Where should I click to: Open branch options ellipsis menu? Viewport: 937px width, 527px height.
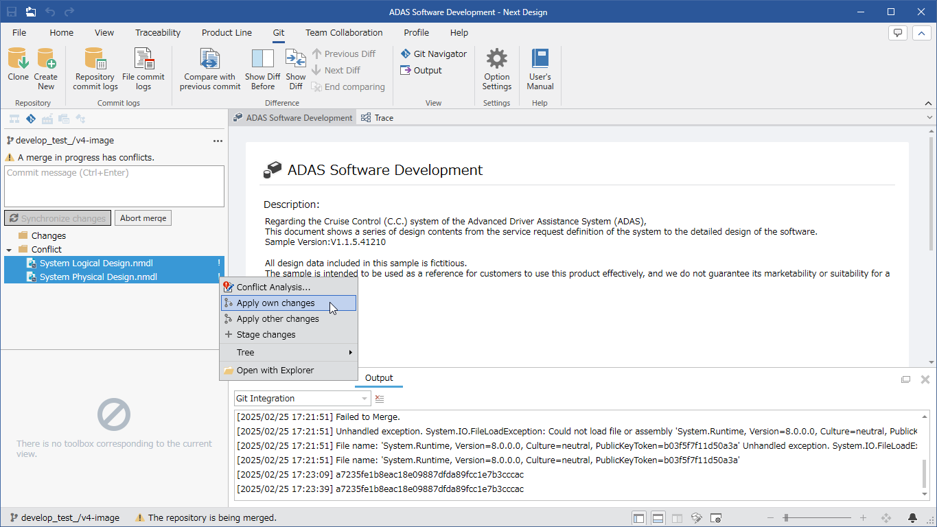(218, 141)
